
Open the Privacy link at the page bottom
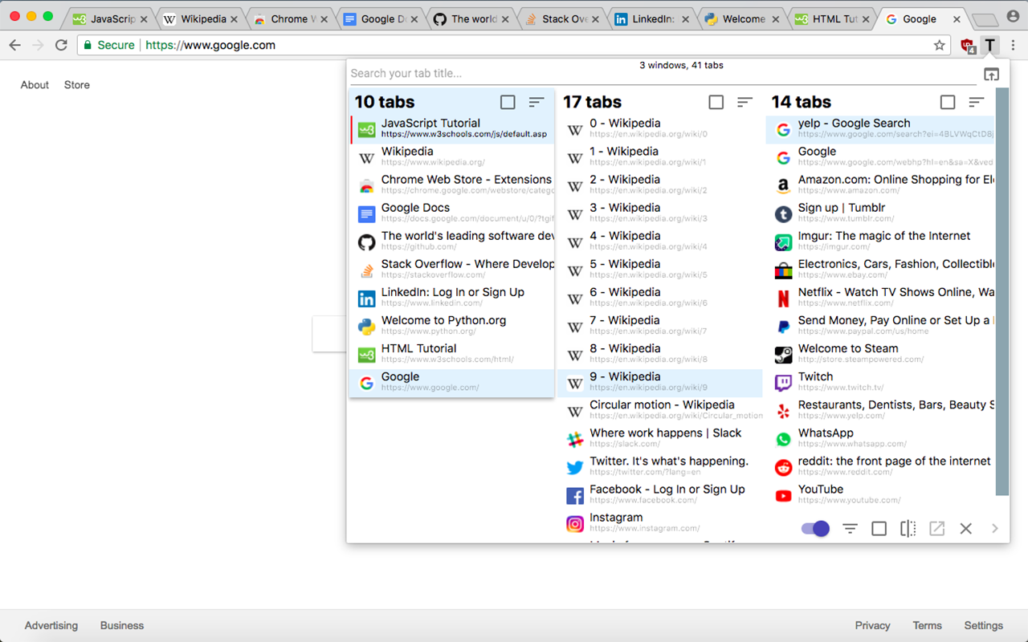click(872, 625)
